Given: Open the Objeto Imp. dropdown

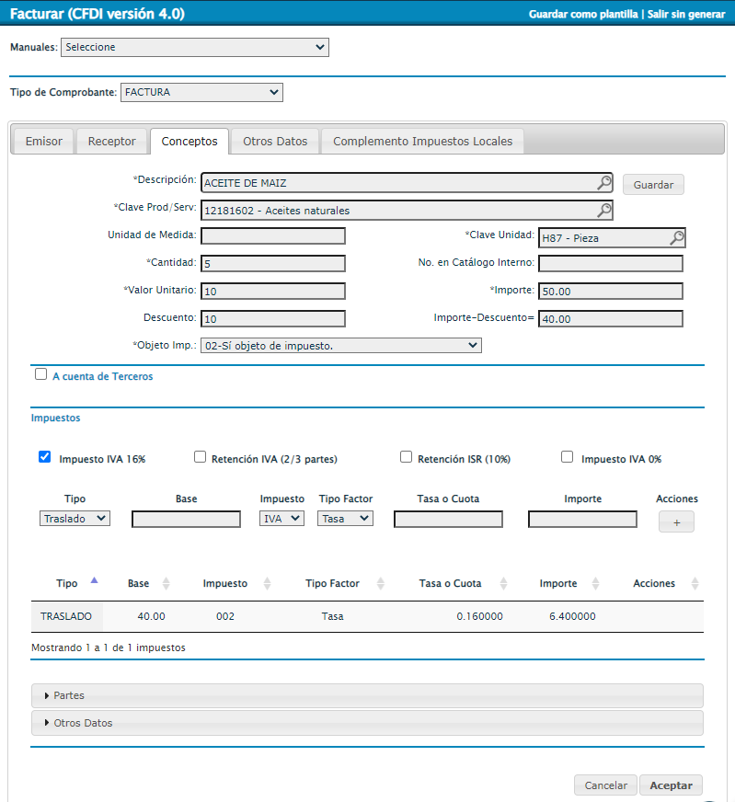Looking at the screenshot, I should point(341,345).
